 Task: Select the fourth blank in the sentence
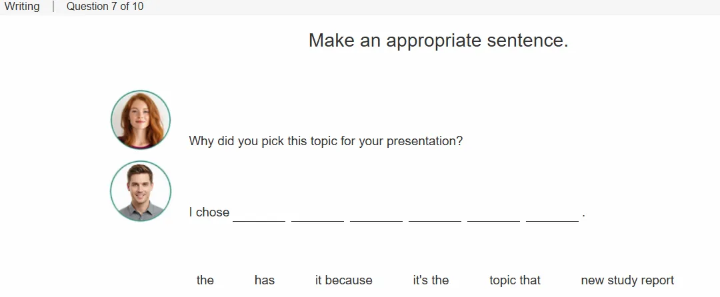pyautogui.click(x=435, y=214)
